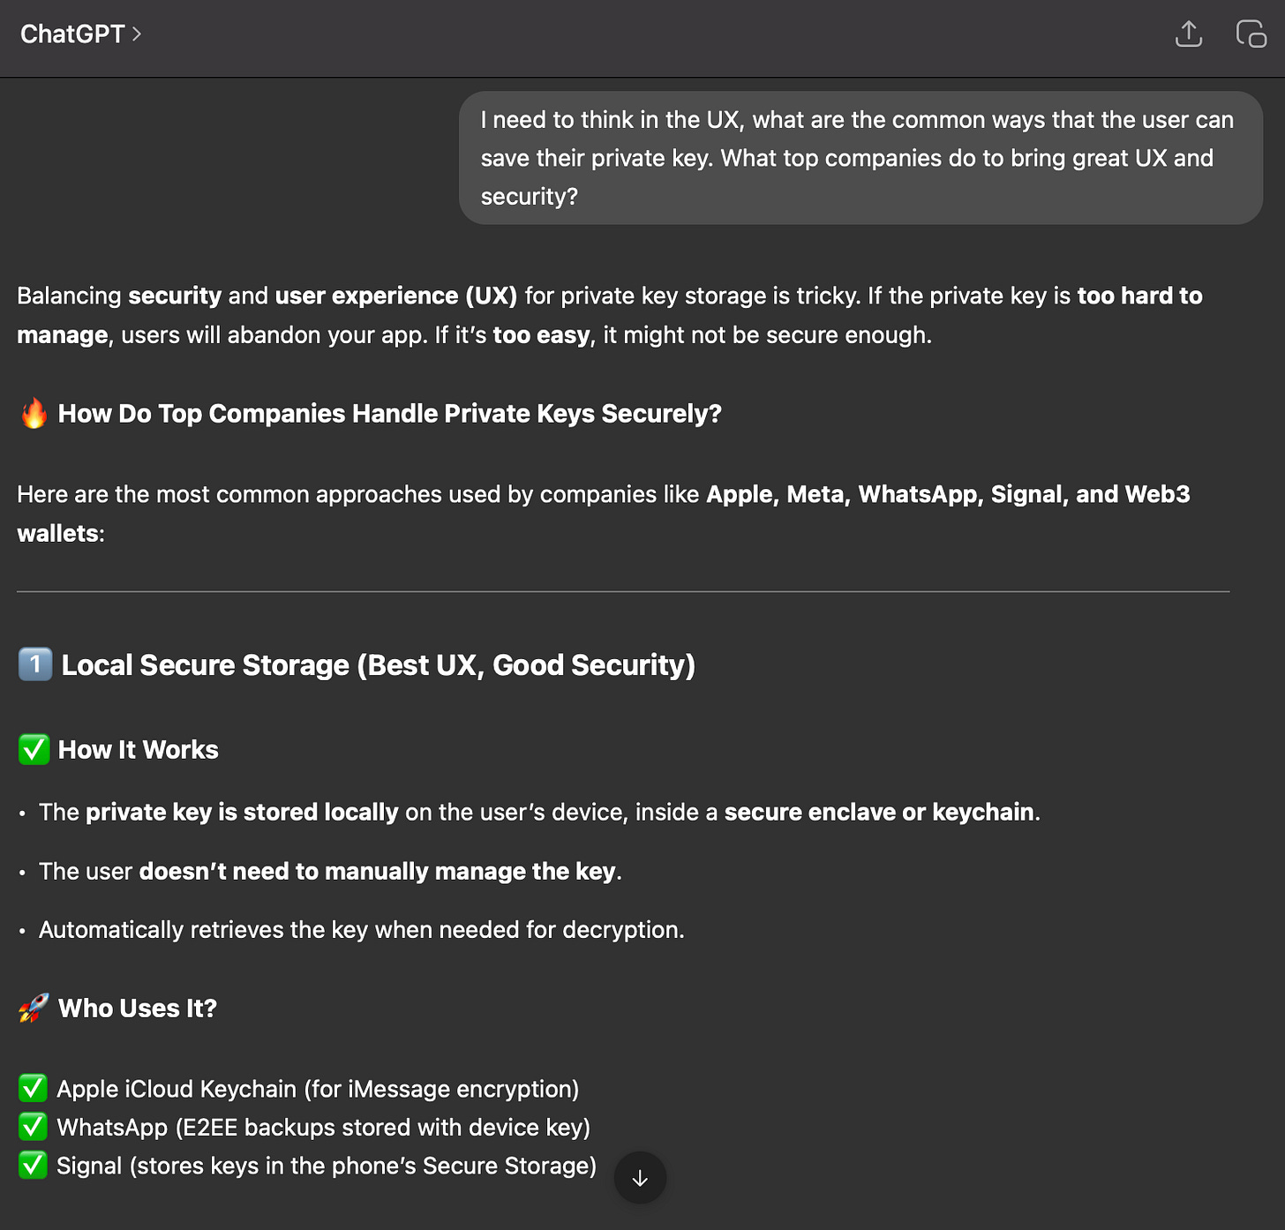Open the new chat window icon
The image size is (1285, 1230).
1251,34
